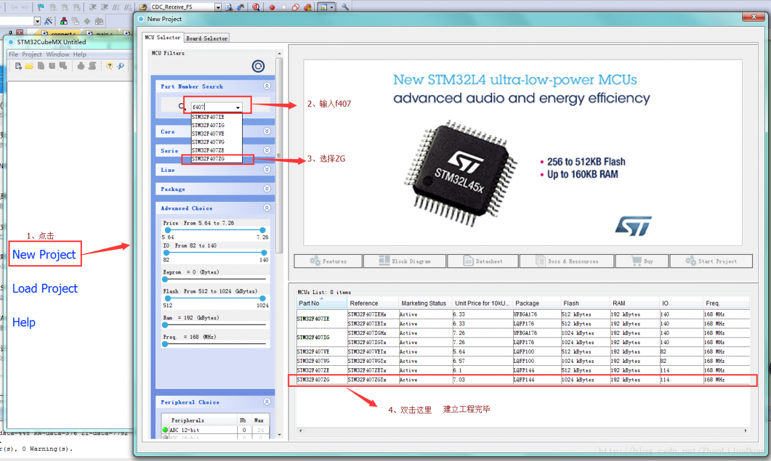Click the Price slider minimum handle
Screen dimensions: 771x461
pyautogui.click(x=168, y=230)
